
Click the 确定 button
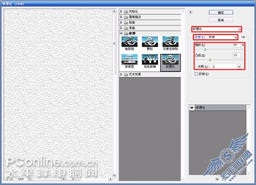(221, 12)
